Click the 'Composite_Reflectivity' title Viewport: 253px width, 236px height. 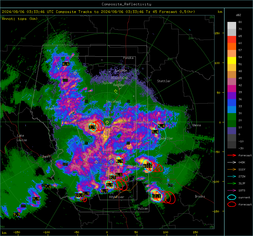tap(126, 4)
